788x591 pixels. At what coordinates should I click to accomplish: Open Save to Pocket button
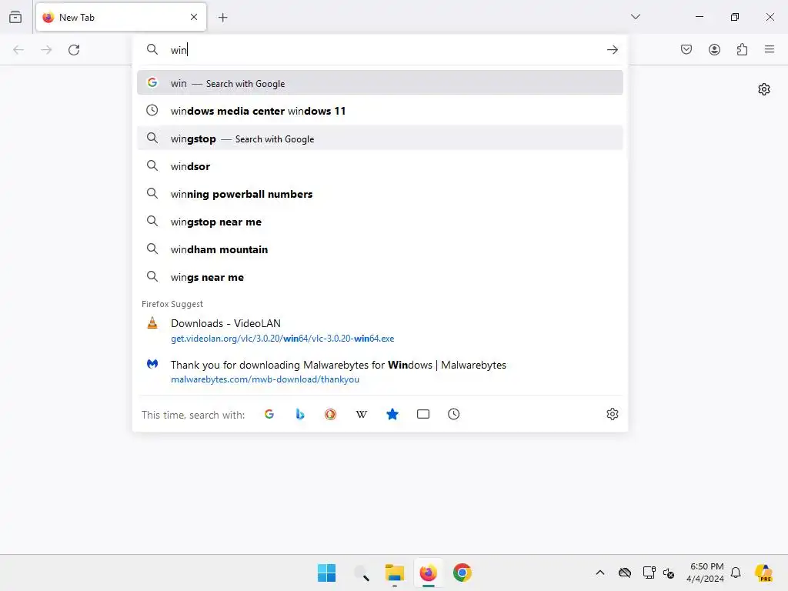click(686, 49)
